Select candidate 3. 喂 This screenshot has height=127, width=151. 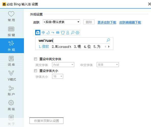77,46
